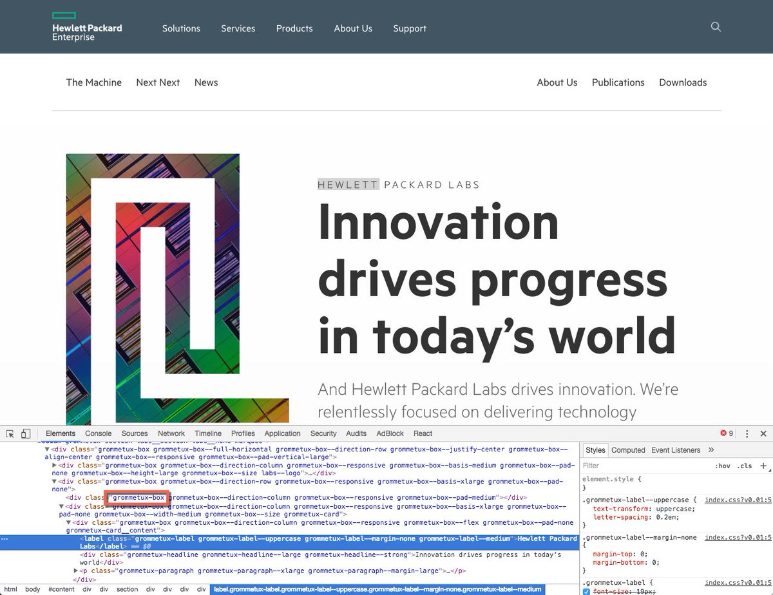Open the Network tab
Screen dimensions: 773x595
pyautogui.click(x=171, y=433)
